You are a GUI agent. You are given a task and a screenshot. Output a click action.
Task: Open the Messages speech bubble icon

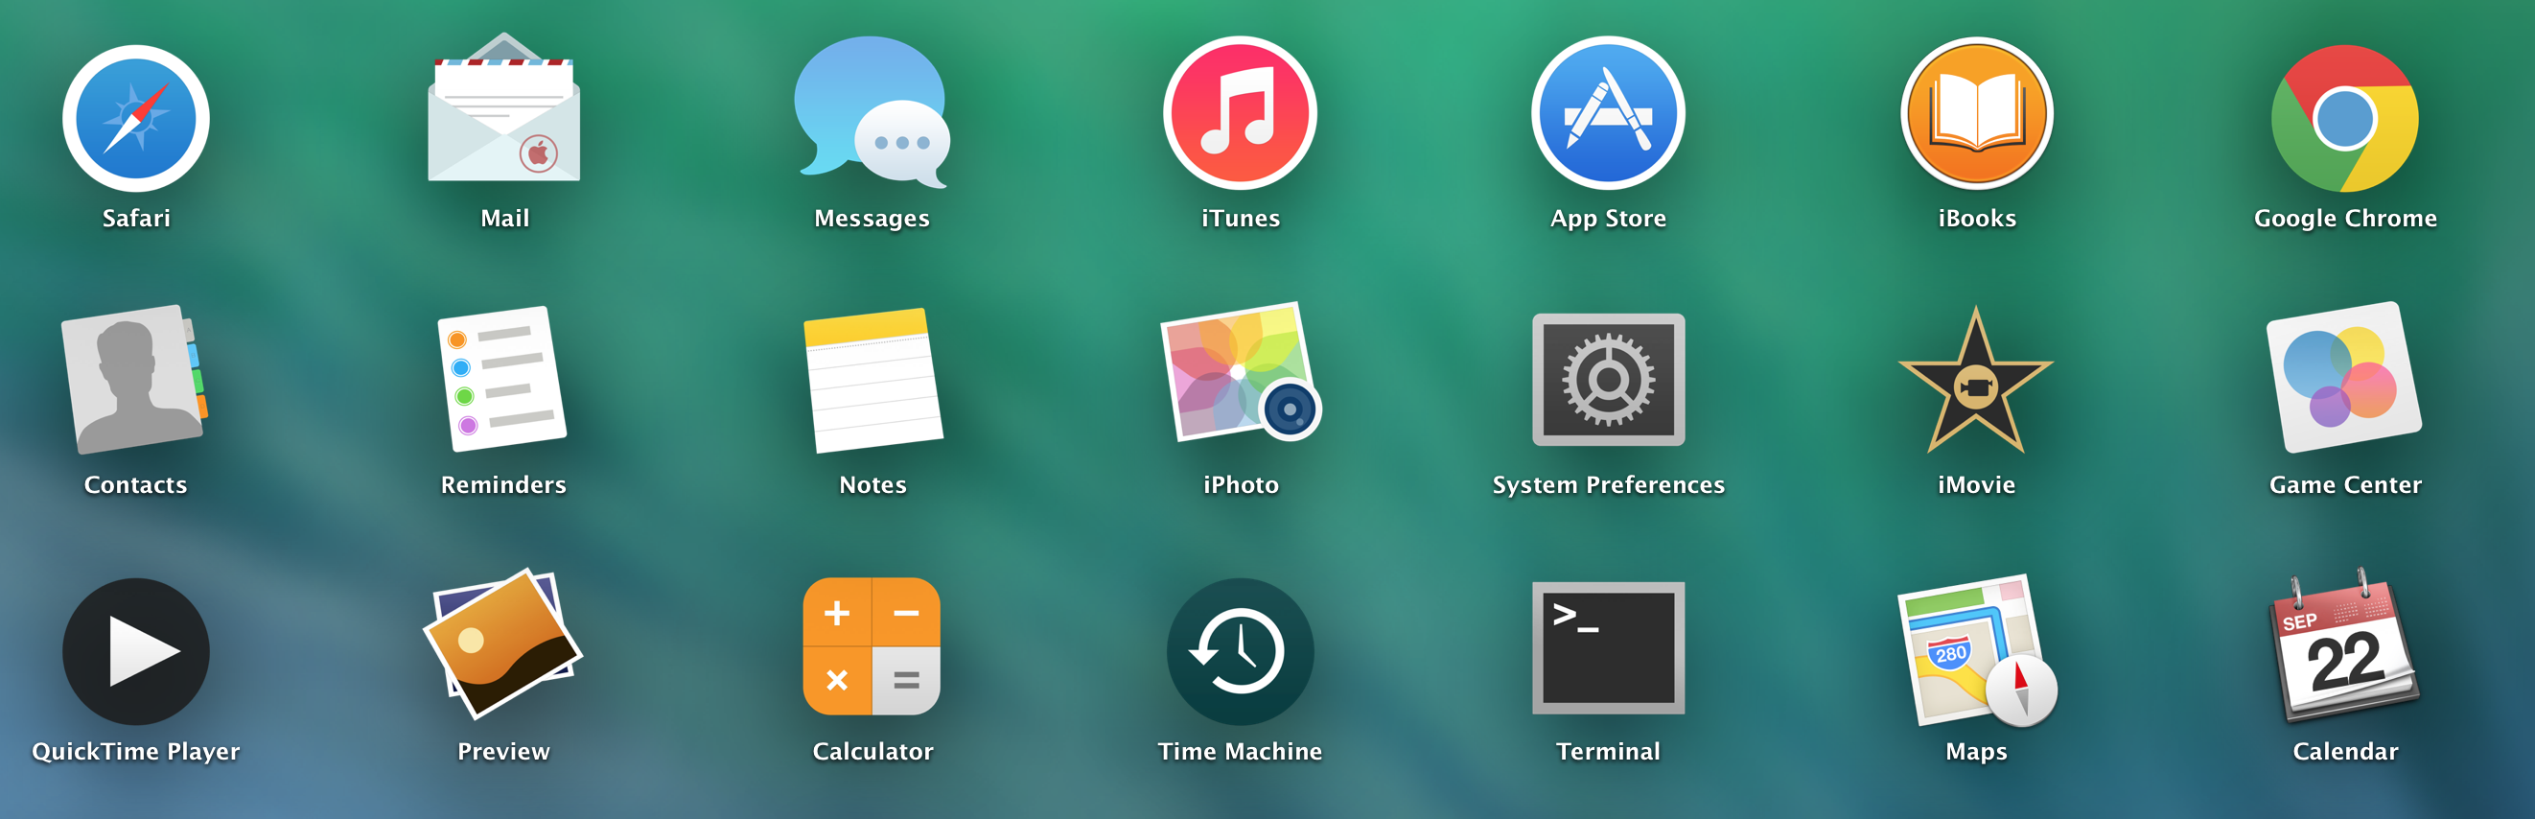872,112
